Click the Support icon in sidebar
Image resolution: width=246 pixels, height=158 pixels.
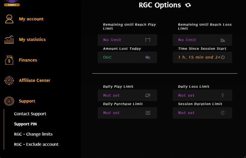9,101
